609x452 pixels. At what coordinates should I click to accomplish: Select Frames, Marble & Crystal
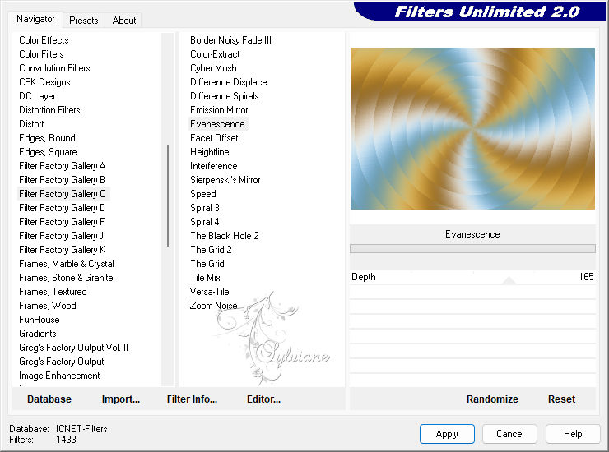[67, 264]
